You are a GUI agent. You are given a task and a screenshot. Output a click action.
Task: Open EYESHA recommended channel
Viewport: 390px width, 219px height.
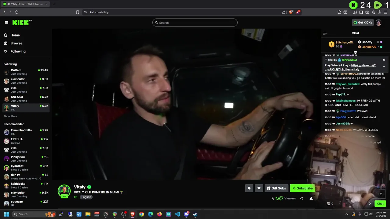point(26,141)
